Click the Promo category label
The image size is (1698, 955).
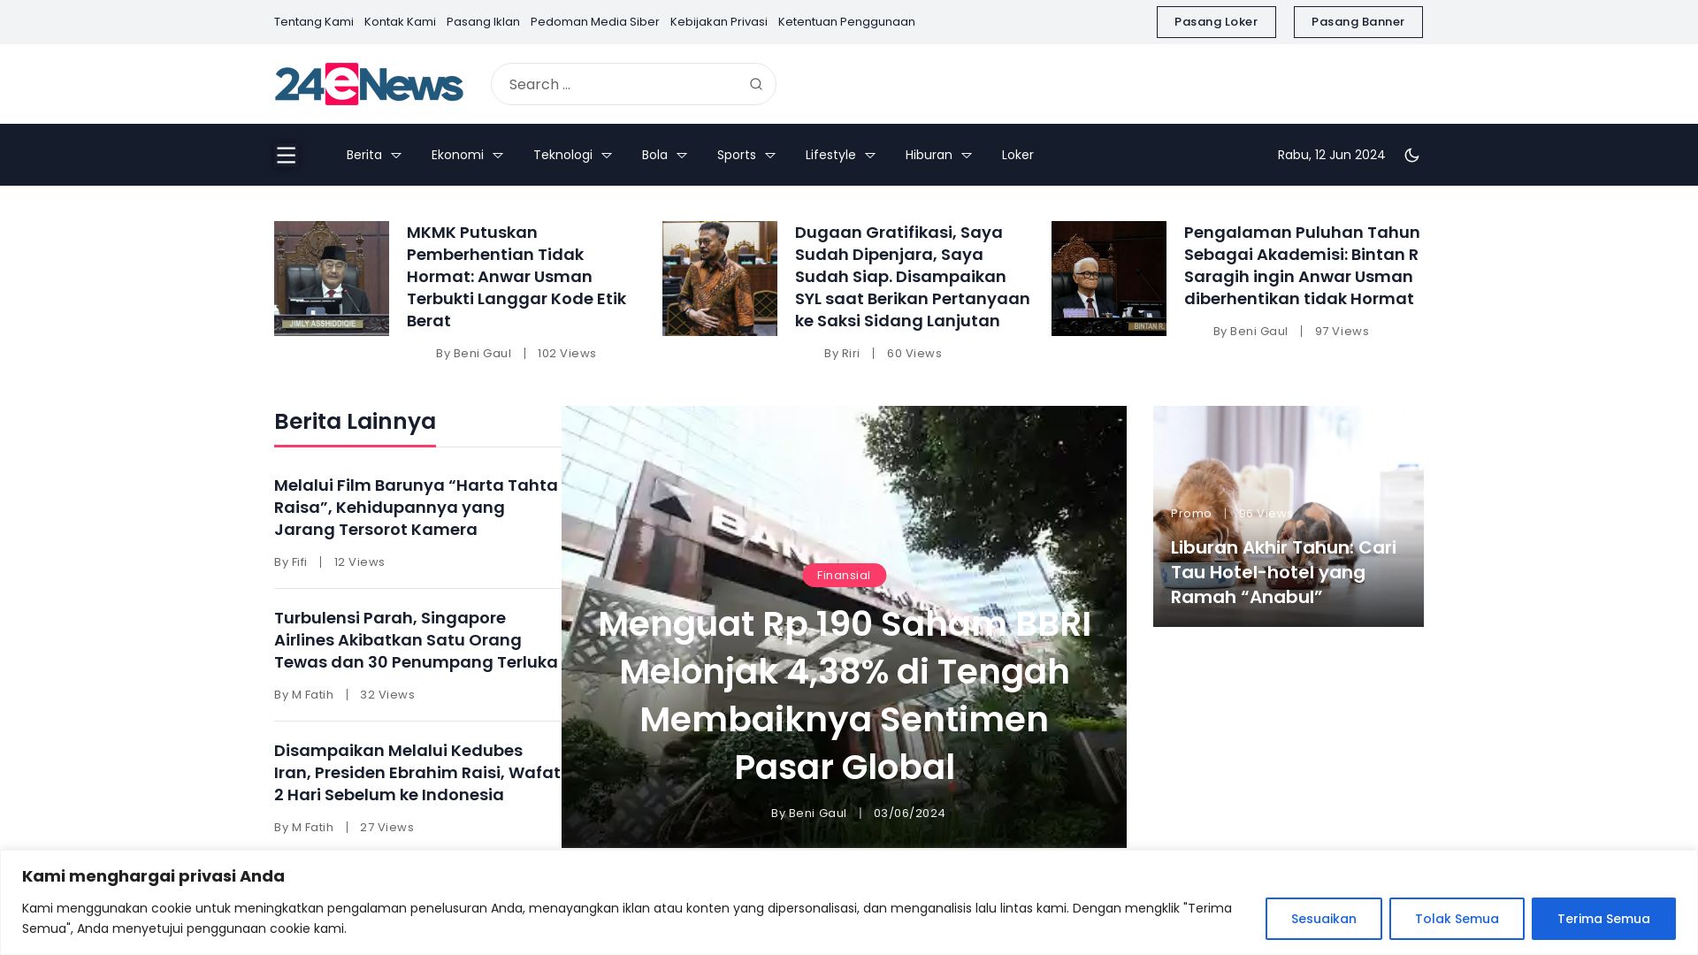point(1191,514)
